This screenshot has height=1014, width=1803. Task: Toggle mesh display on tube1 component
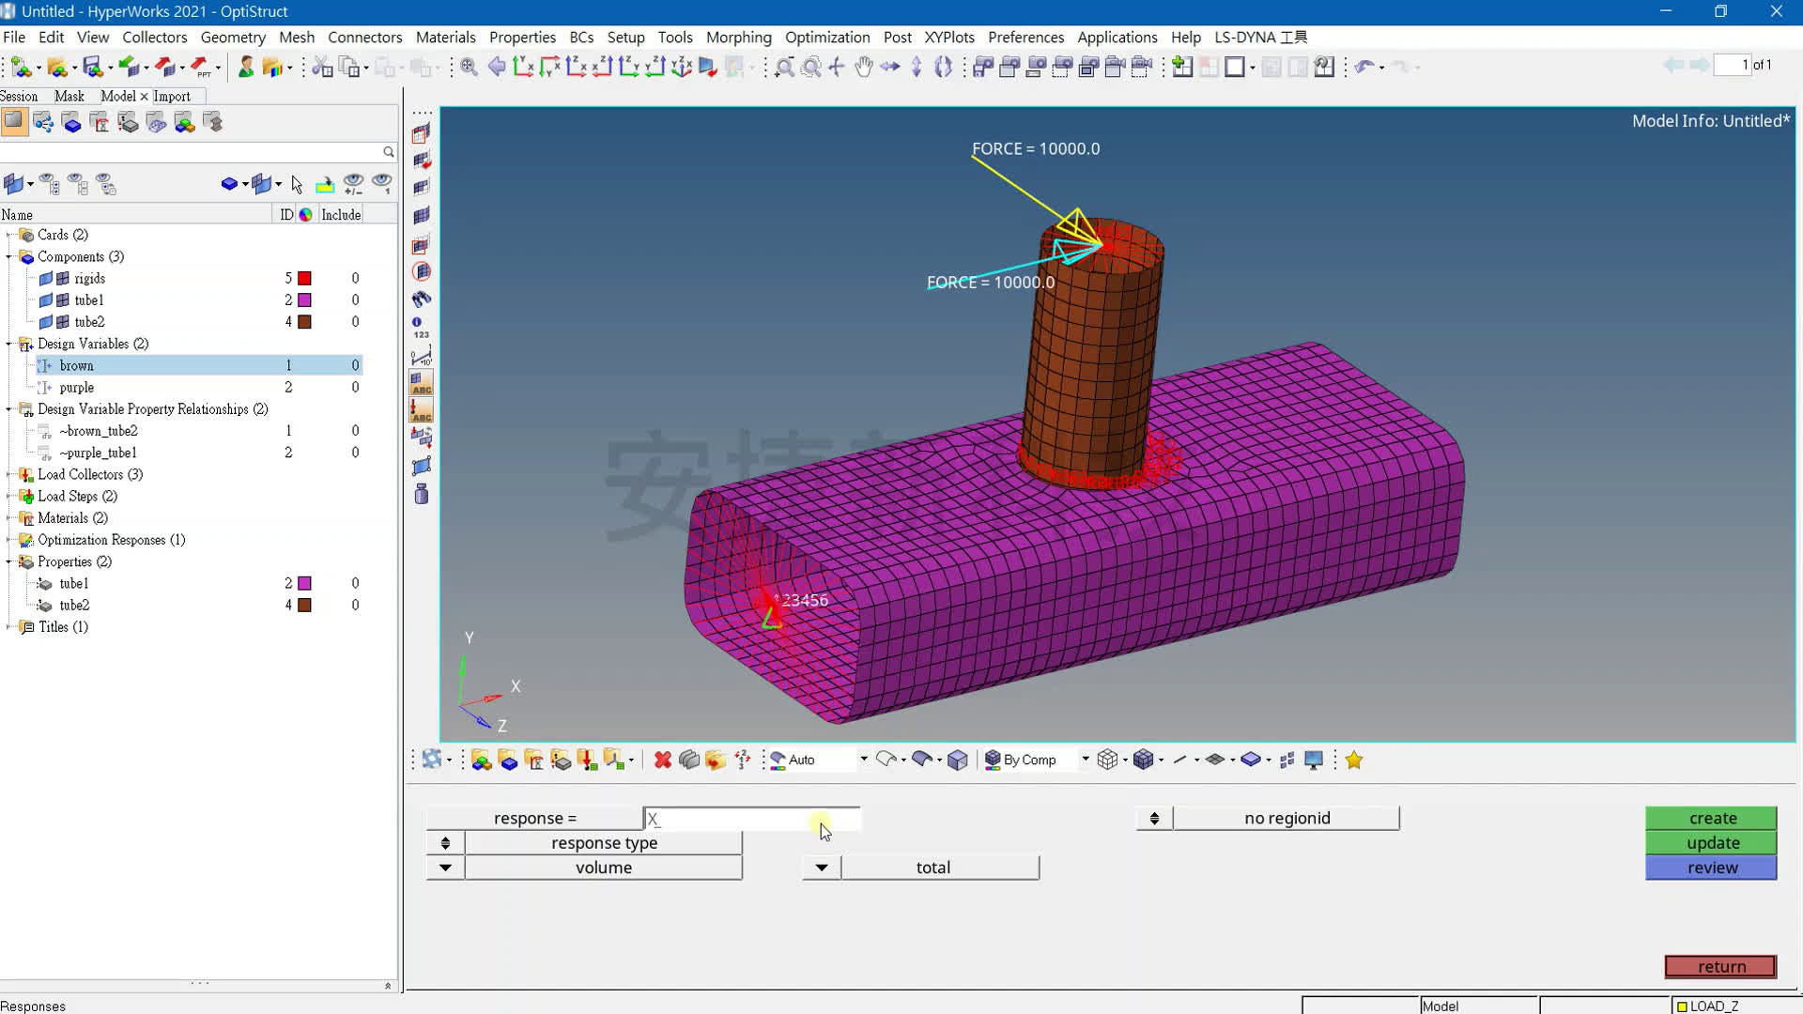click(63, 300)
